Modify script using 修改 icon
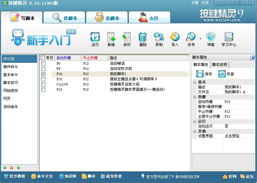257x183 pixels. [x=127, y=39]
